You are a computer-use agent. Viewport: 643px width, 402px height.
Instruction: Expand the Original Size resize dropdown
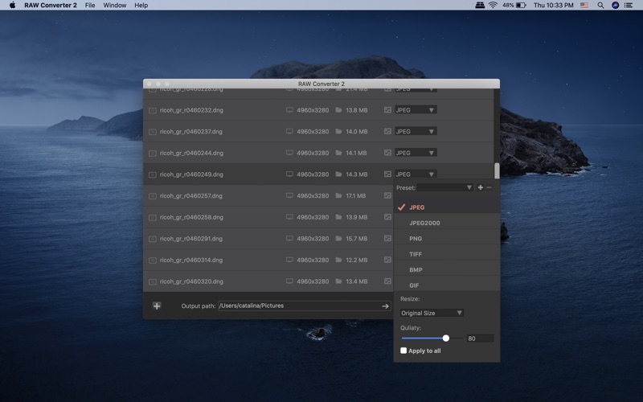[x=432, y=313]
